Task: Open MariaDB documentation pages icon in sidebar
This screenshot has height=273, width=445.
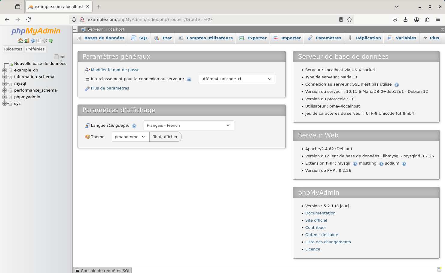Action: (39, 41)
